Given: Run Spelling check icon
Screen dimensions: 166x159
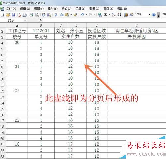Looking at the screenshot, I should click(x=44, y=15).
